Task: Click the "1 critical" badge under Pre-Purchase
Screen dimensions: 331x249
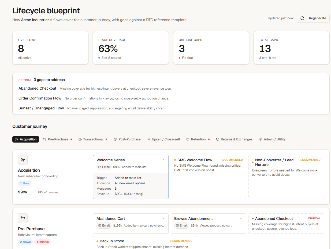Action: click(43, 242)
